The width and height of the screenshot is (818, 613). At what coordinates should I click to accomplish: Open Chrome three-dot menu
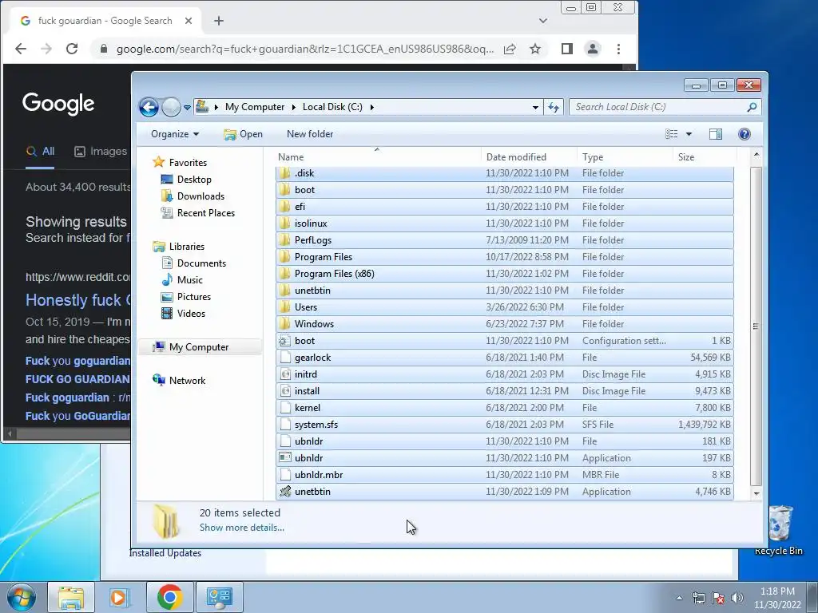click(x=619, y=49)
